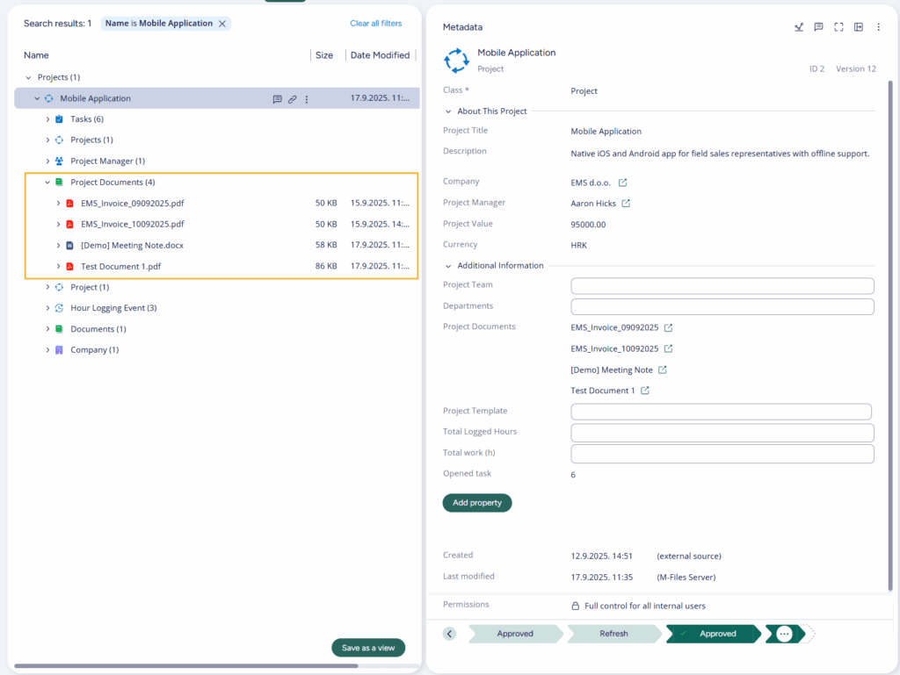Click the panel layout icon in Metadata header

point(859,27)
